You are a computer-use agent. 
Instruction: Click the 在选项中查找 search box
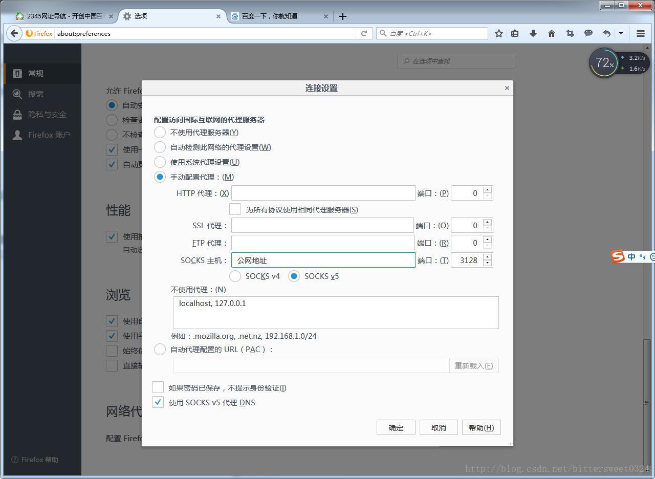click(x=456, y=61)
